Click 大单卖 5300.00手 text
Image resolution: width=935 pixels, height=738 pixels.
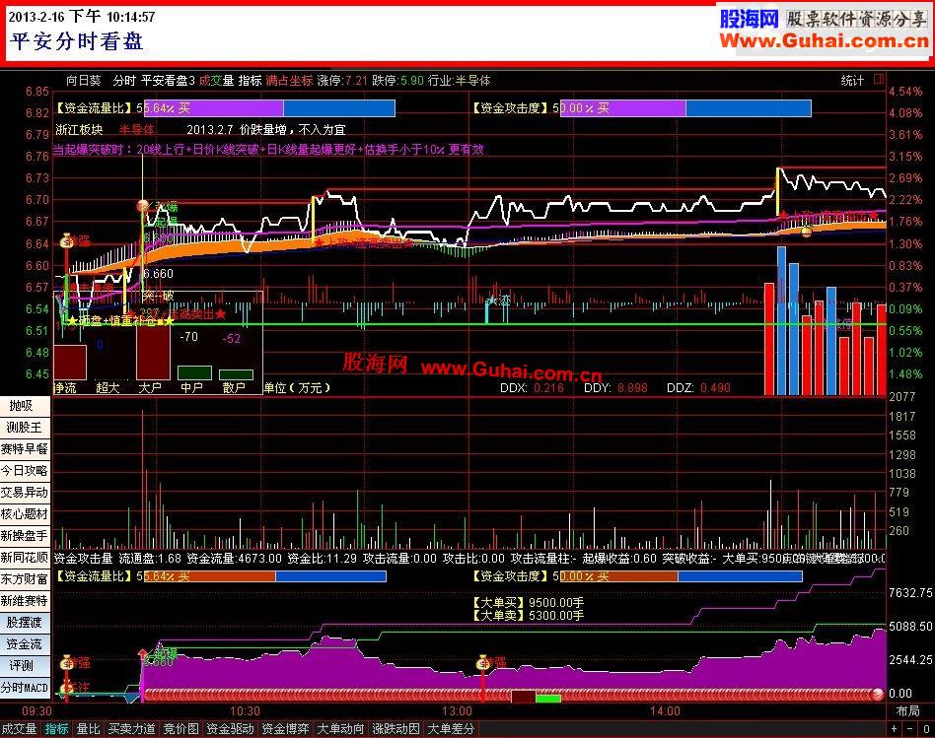pyautogui.click(x=528, y=615)
